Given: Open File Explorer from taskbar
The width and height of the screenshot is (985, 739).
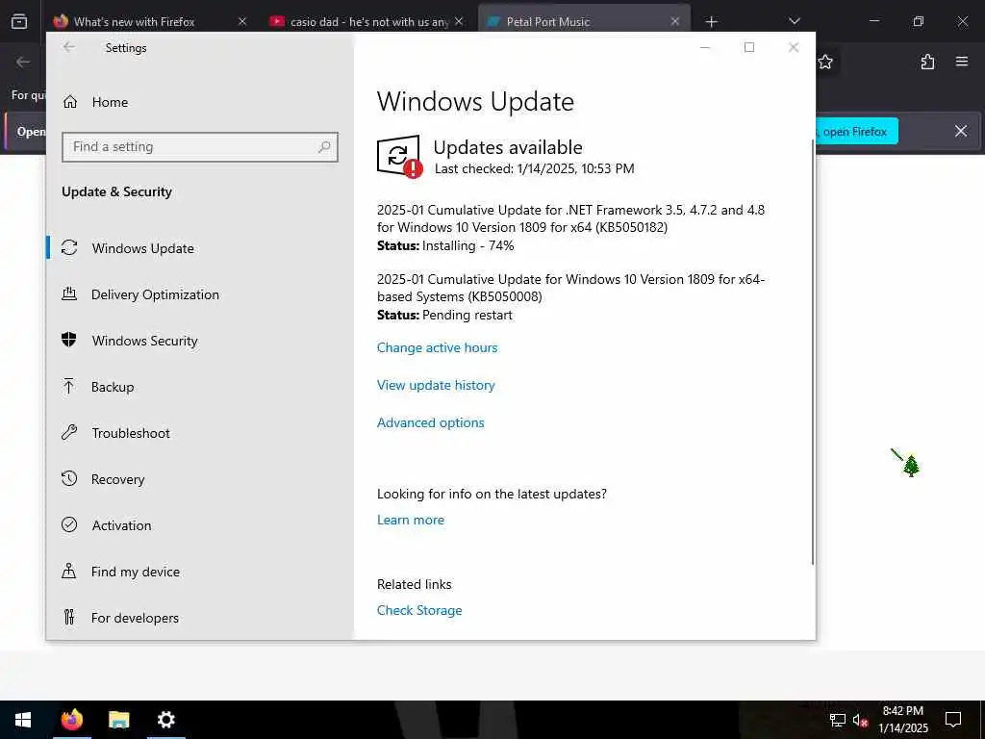Looking at the screenshot, I should click(118, 720).
